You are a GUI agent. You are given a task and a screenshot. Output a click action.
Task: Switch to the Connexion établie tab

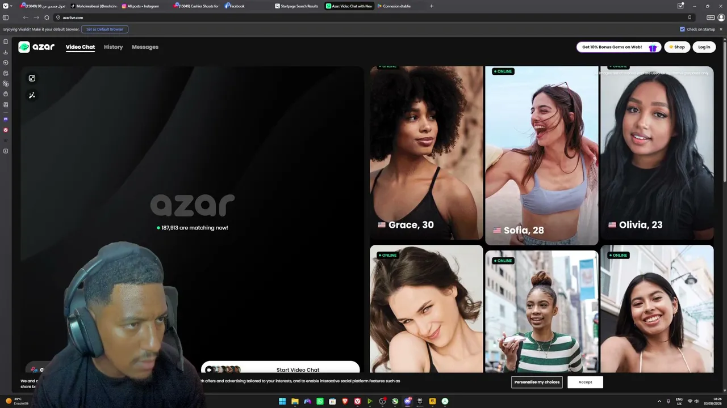(400, 6)
